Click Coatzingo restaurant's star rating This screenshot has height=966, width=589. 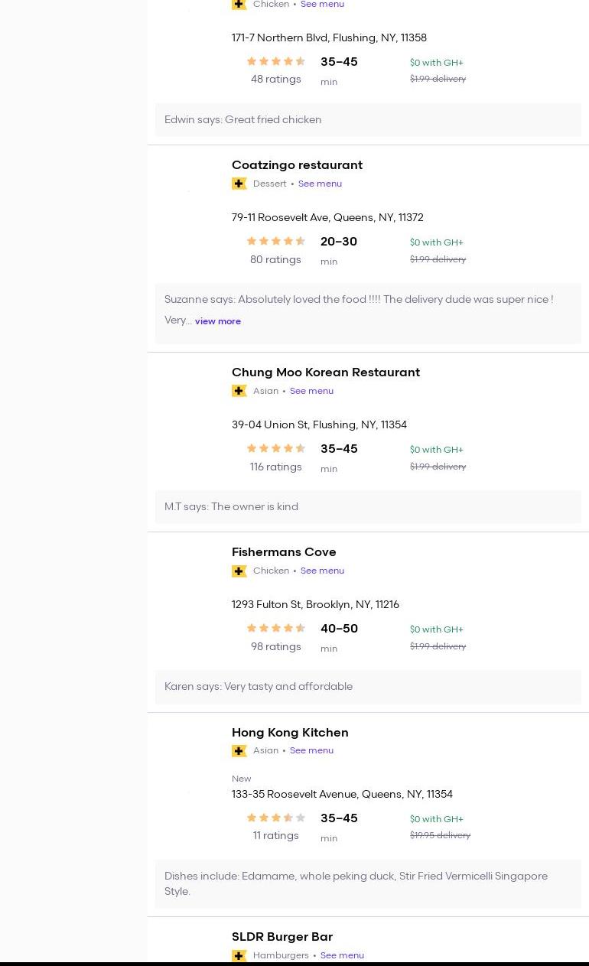point(276,242)
